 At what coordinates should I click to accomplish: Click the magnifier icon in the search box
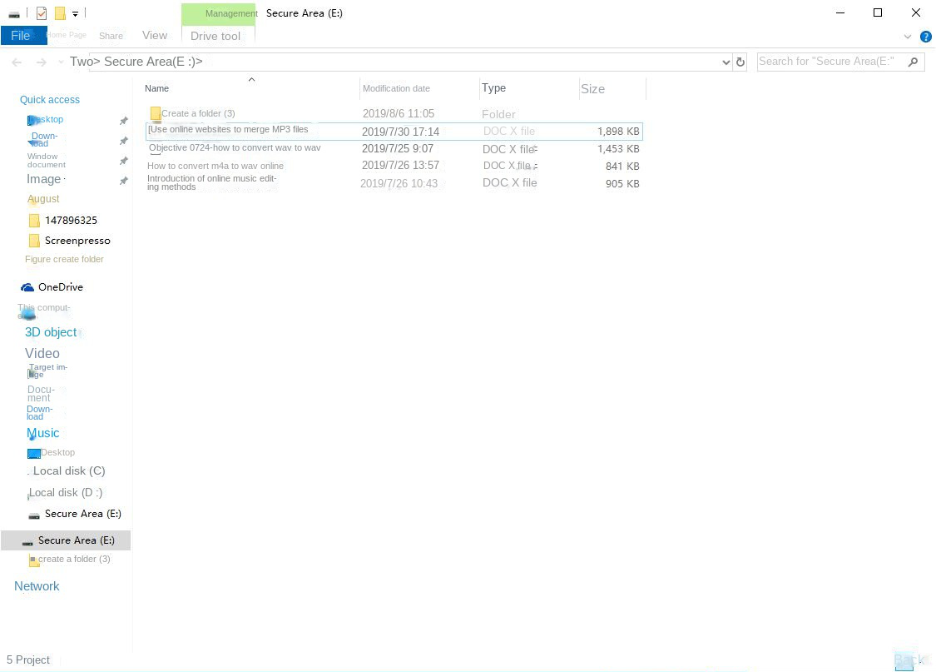(914, 62)
